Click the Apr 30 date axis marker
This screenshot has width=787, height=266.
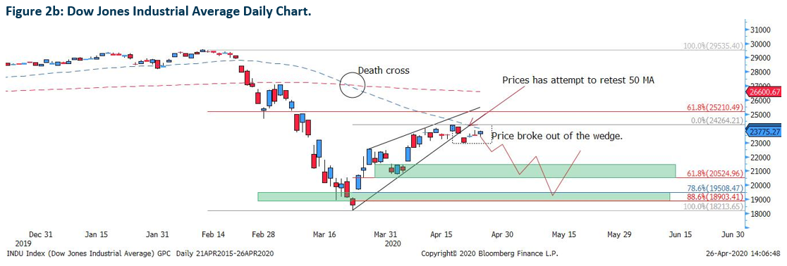(x=501, y=234)
